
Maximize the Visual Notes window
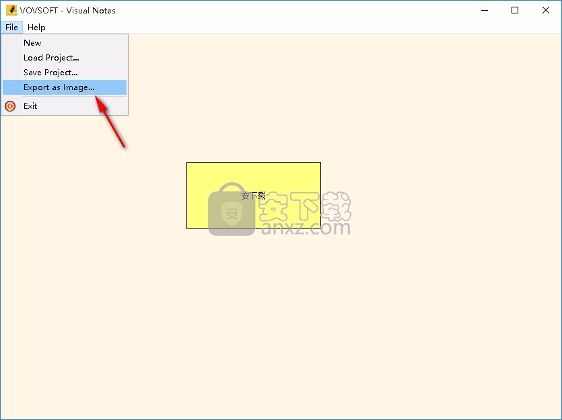click(x=515, y=10)
